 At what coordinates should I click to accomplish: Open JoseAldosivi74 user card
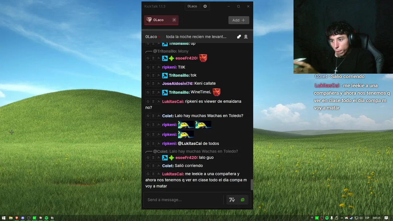[177, 83]
